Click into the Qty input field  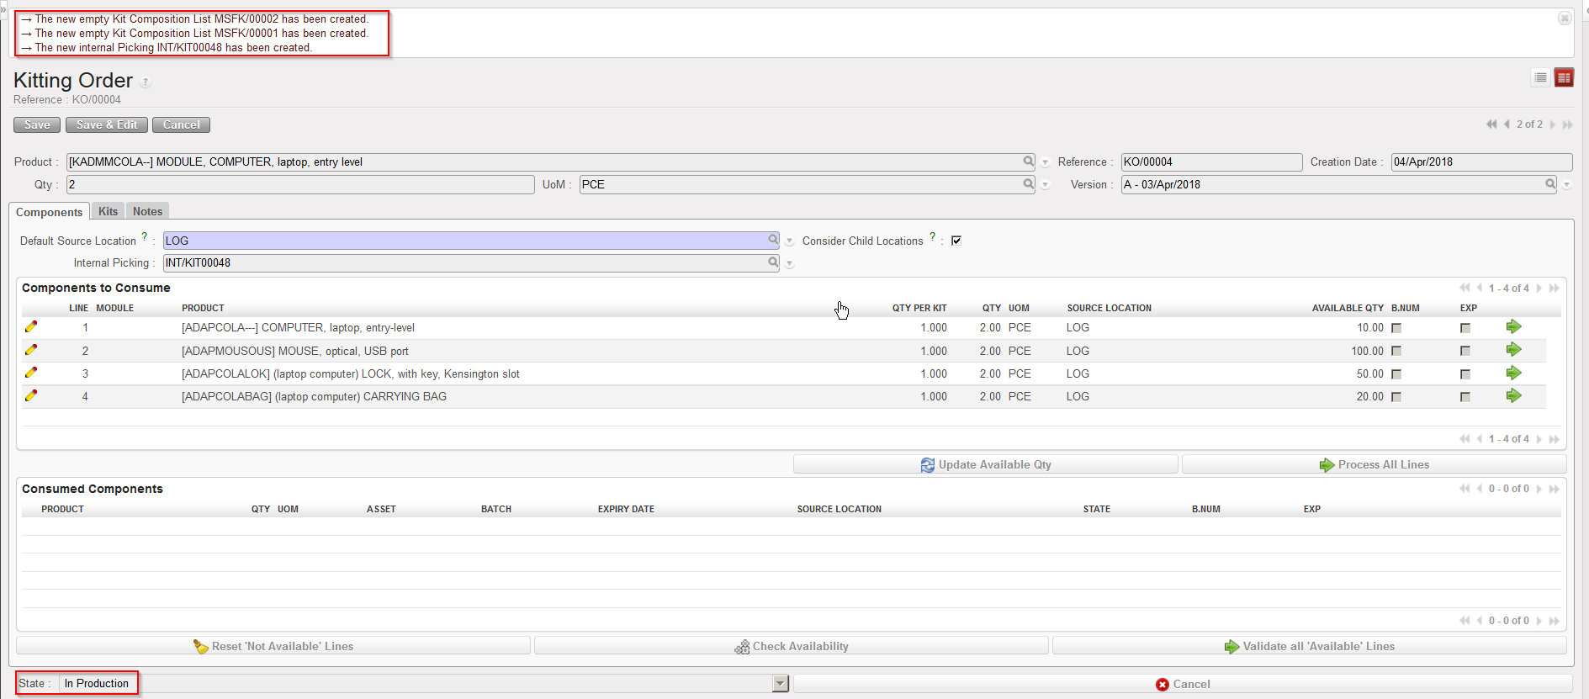point(299,185)
